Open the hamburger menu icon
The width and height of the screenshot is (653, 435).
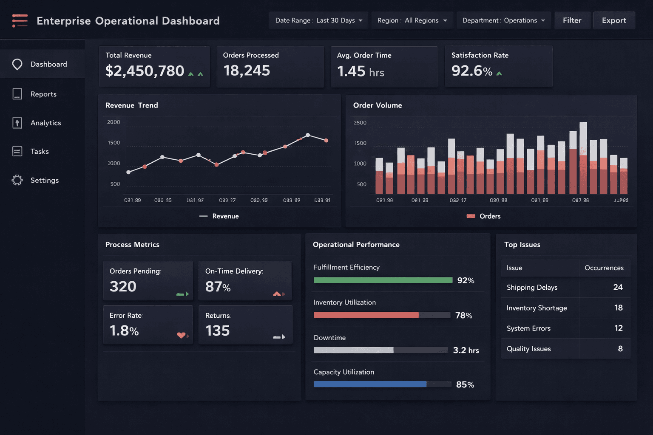(x=20, y=20)
